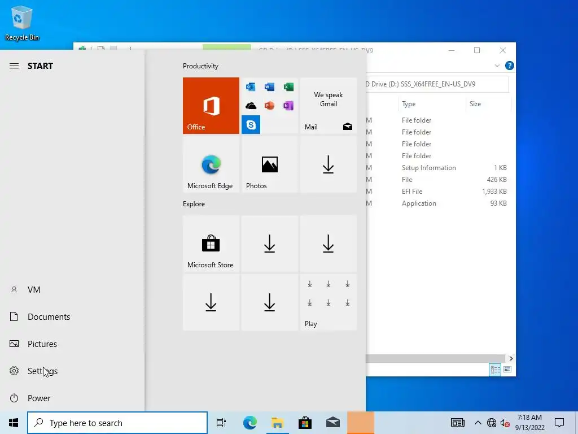Launch PowerPoint from the Office apps tile
The image size is (578, 434).
click(269, 106)
